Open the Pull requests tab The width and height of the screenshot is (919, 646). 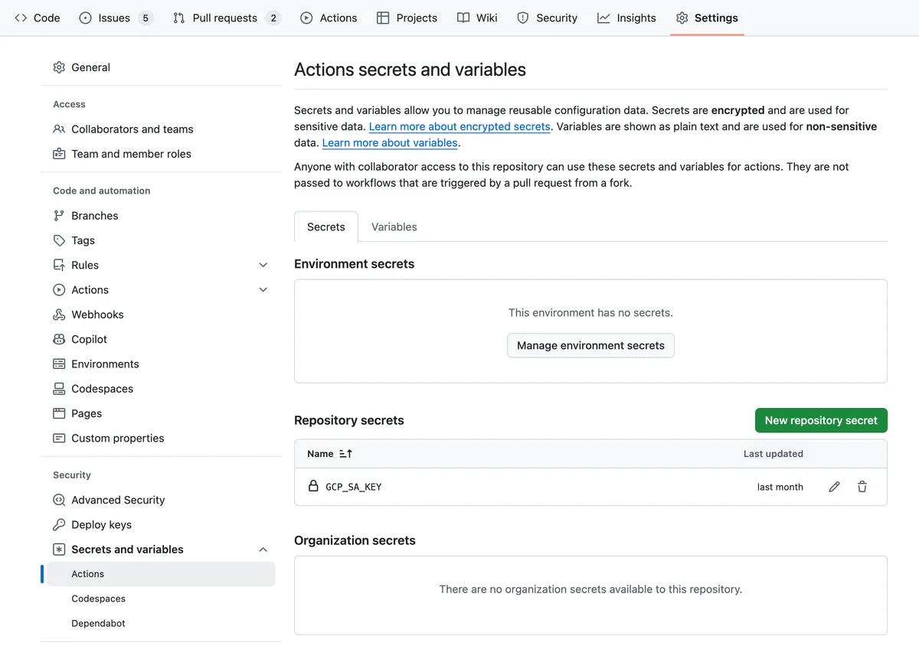[x=227, y=18]
